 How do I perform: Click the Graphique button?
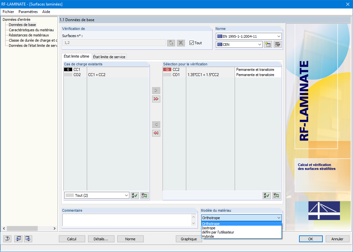point(189,239)
